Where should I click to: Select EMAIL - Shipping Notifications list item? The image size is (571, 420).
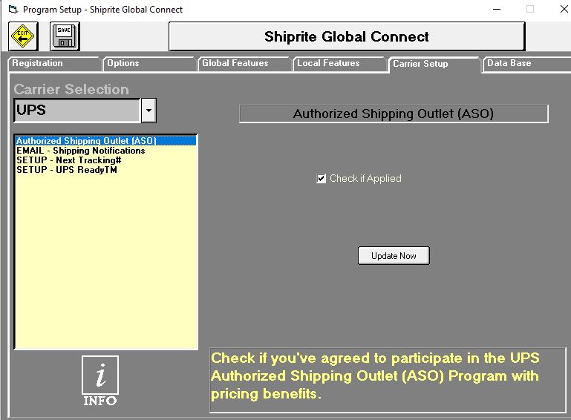[105, 151]
